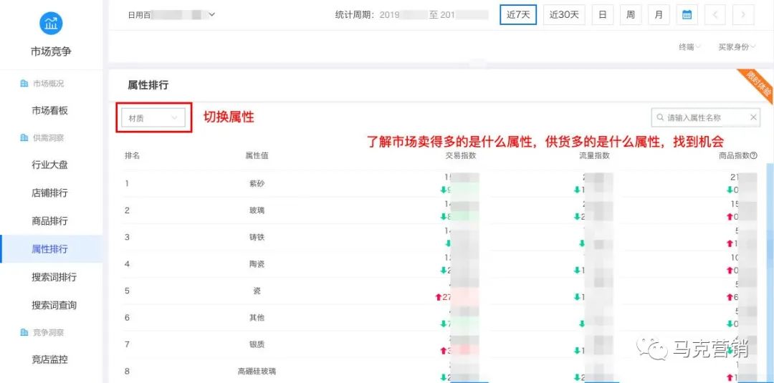Type in the 请输入属性名称 search field
The width and height of the screenshot is (774, 383).
pos(705,117)
